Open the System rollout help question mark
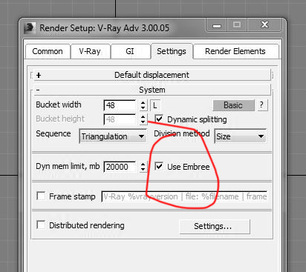 pos(262,105)
